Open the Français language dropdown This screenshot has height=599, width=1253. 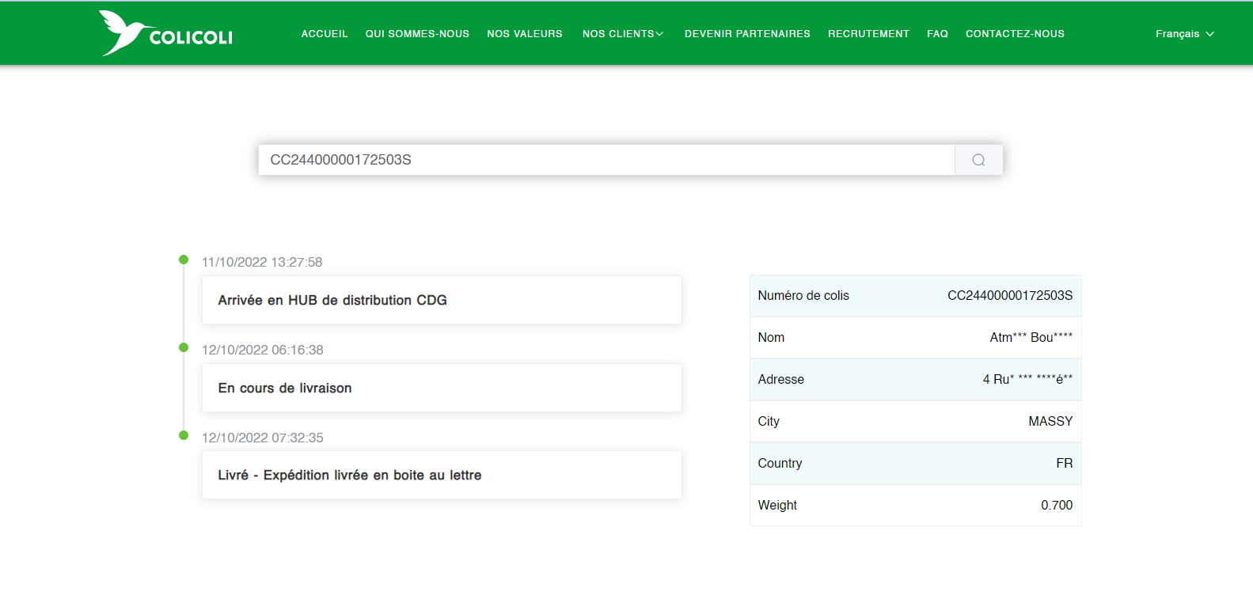[x=1184, y=34]
